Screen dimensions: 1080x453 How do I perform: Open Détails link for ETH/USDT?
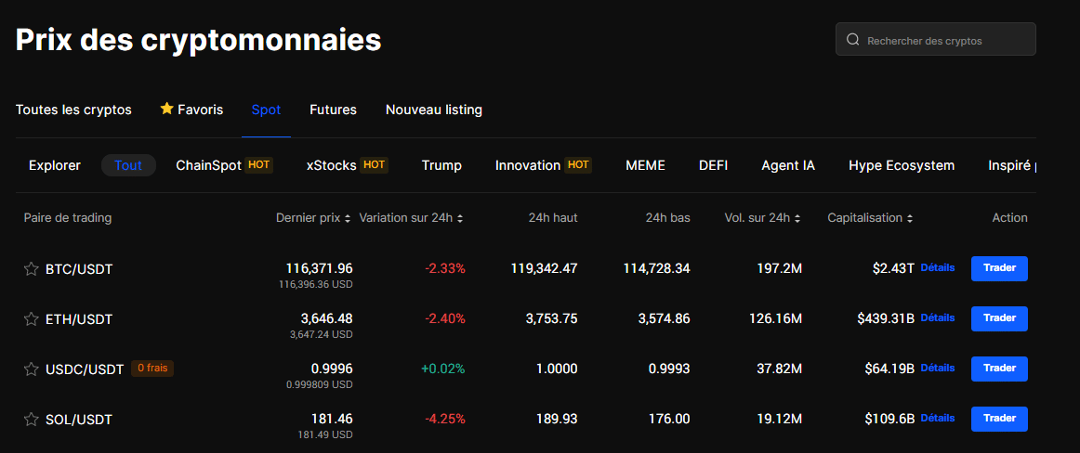[x=937, y=317]
